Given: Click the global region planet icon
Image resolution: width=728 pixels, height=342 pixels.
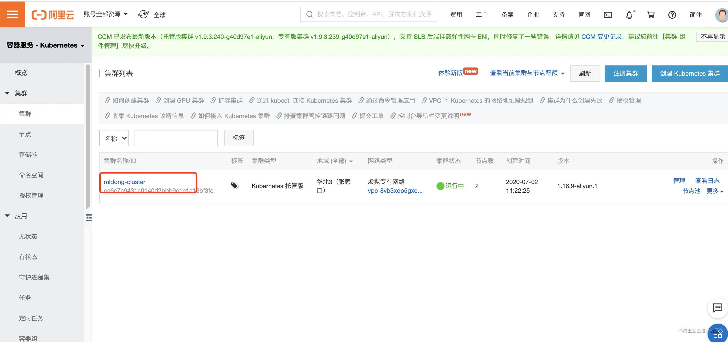Looking at the screenshot, I should coord(144,14).
